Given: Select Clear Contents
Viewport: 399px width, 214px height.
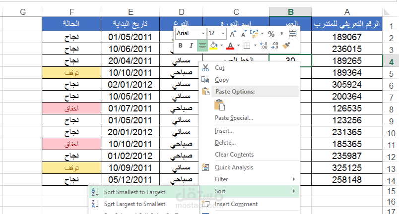Looking at the screenshot, I should [x=249, y=155].
